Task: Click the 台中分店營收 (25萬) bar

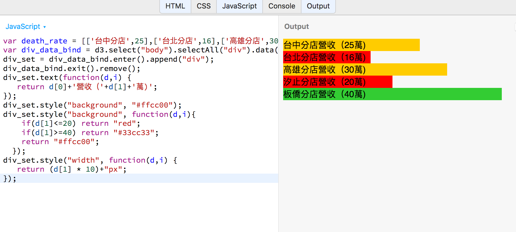Action: pyautogui.click(x=351, y=45)
